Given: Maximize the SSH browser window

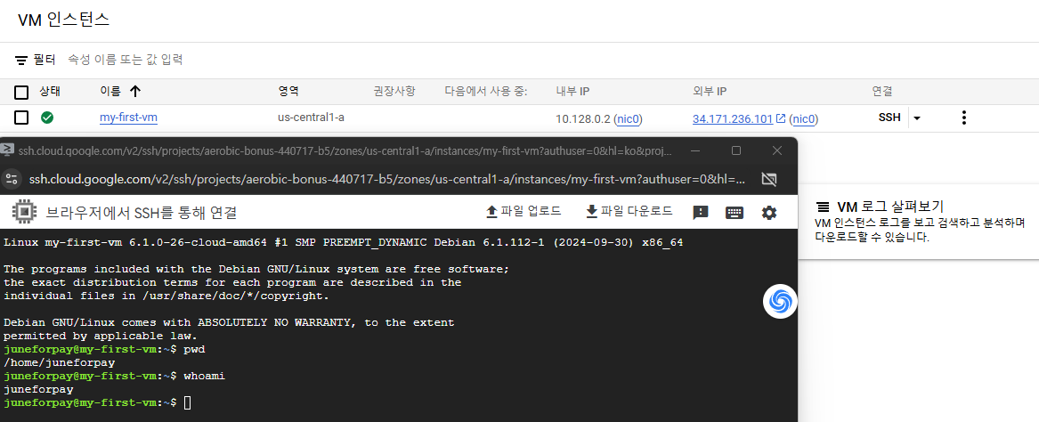Looking at the screenshot, I should click(735, 150).
